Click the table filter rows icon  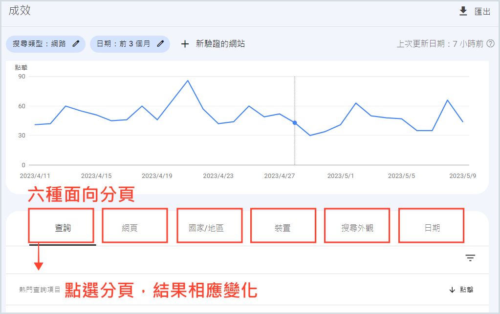coord(470,258)
